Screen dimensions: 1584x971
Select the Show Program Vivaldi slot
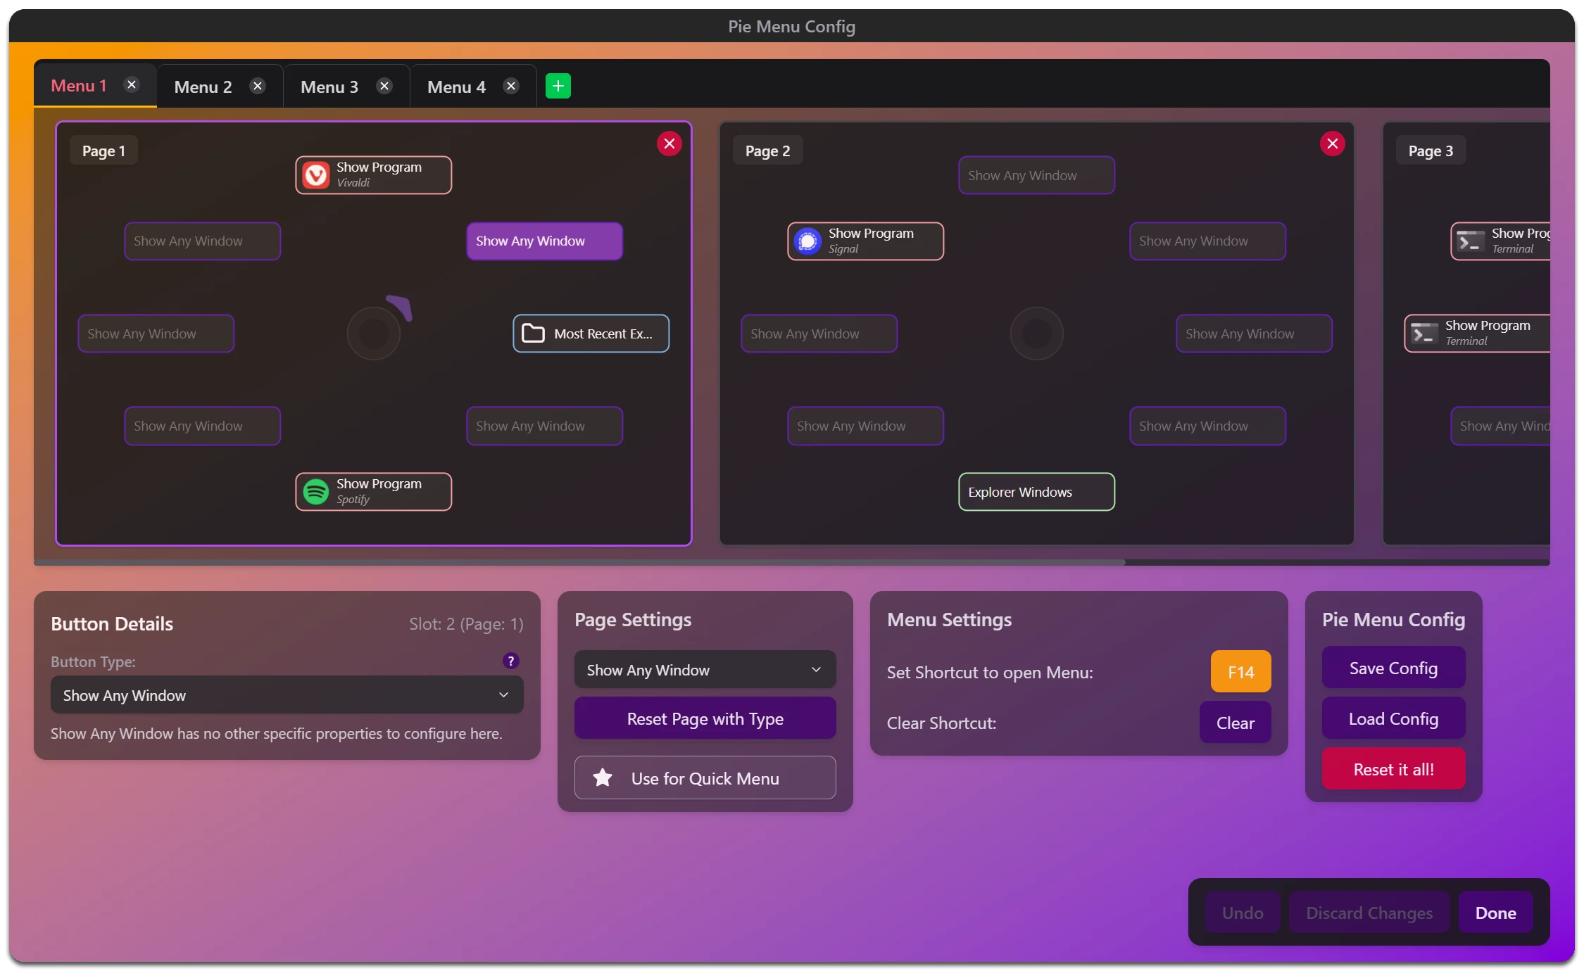coord(373,175)
